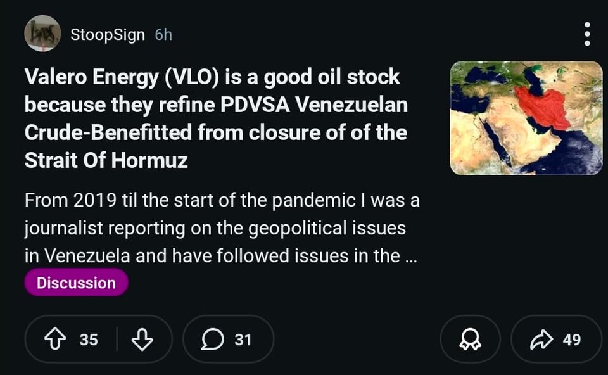Click the 6h post timestamp

point(163,34)
